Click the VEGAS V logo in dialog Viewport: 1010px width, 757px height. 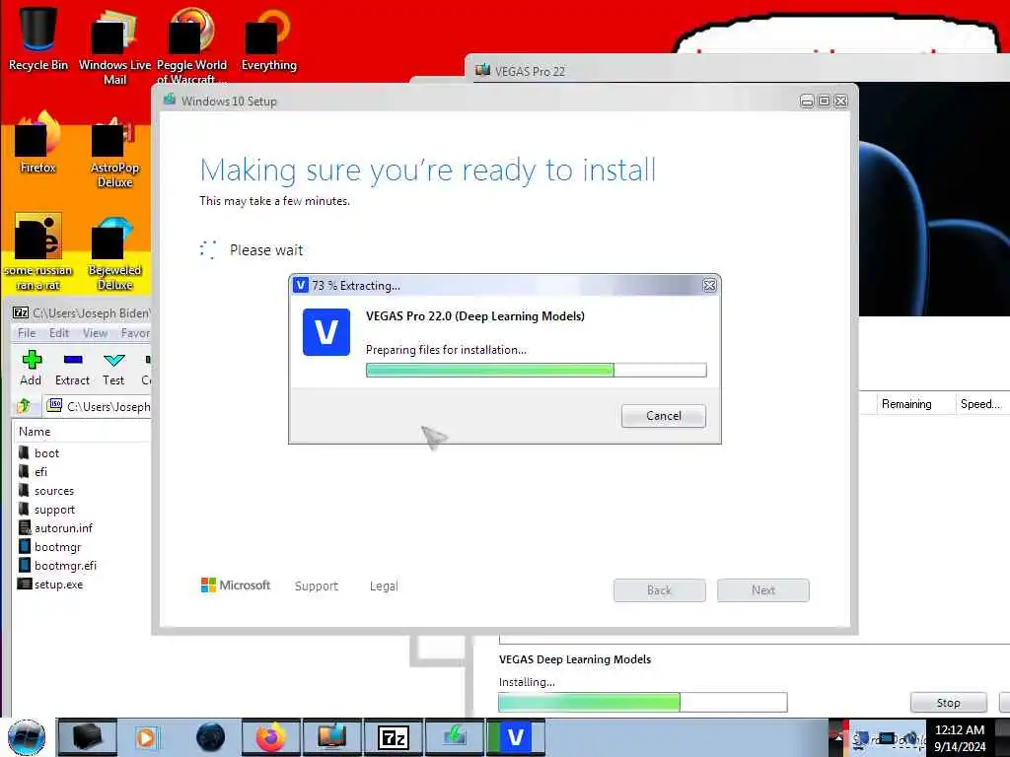(x=325, y=332)
